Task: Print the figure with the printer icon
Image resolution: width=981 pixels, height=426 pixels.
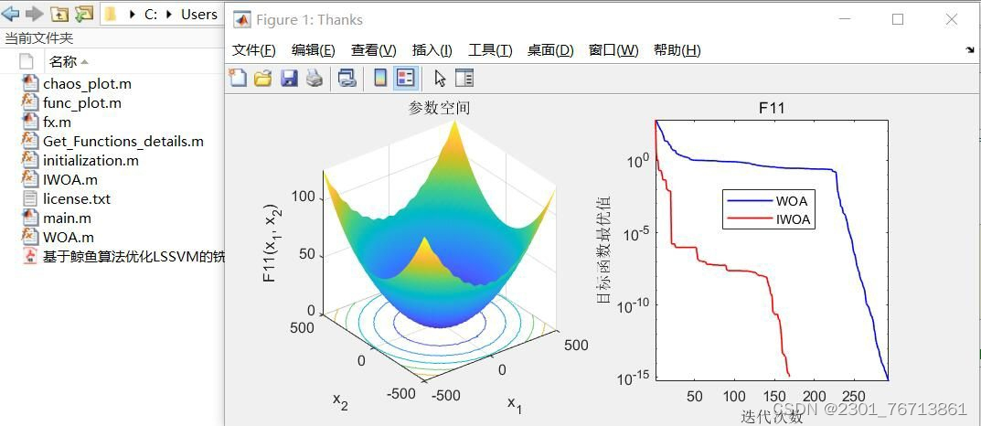Action: [314, 78]
